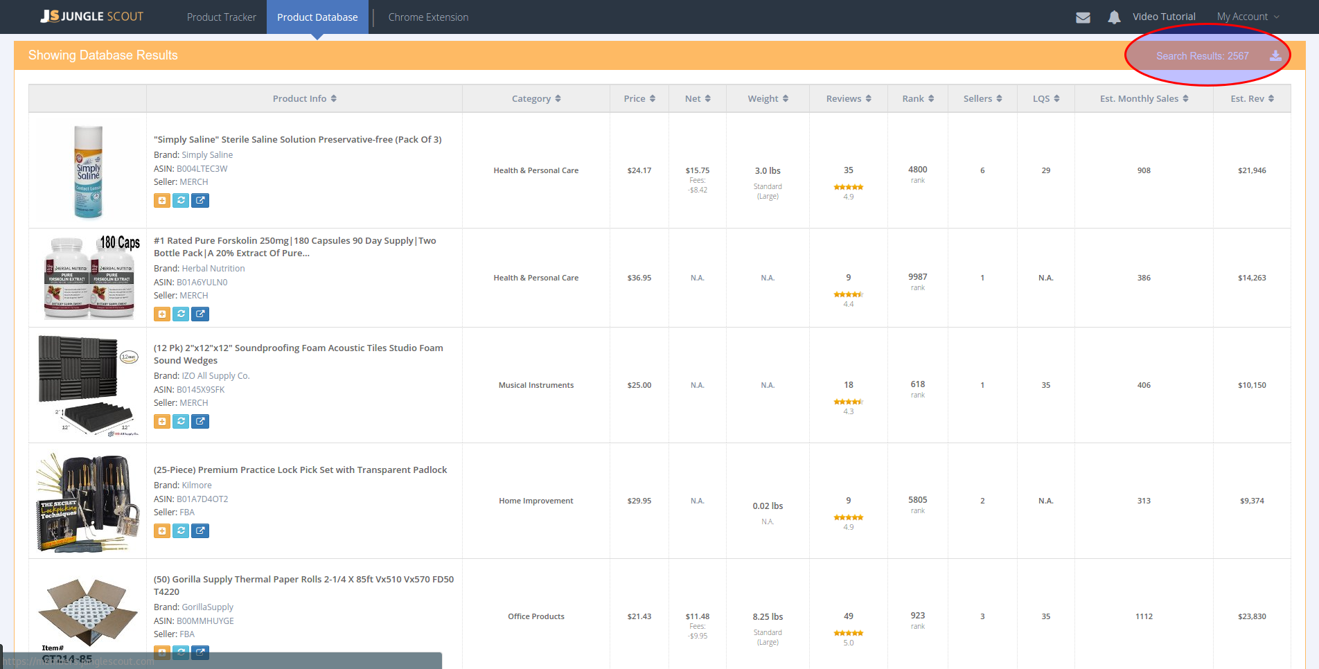Click the Home Improvement category cell

coord(536,501)
